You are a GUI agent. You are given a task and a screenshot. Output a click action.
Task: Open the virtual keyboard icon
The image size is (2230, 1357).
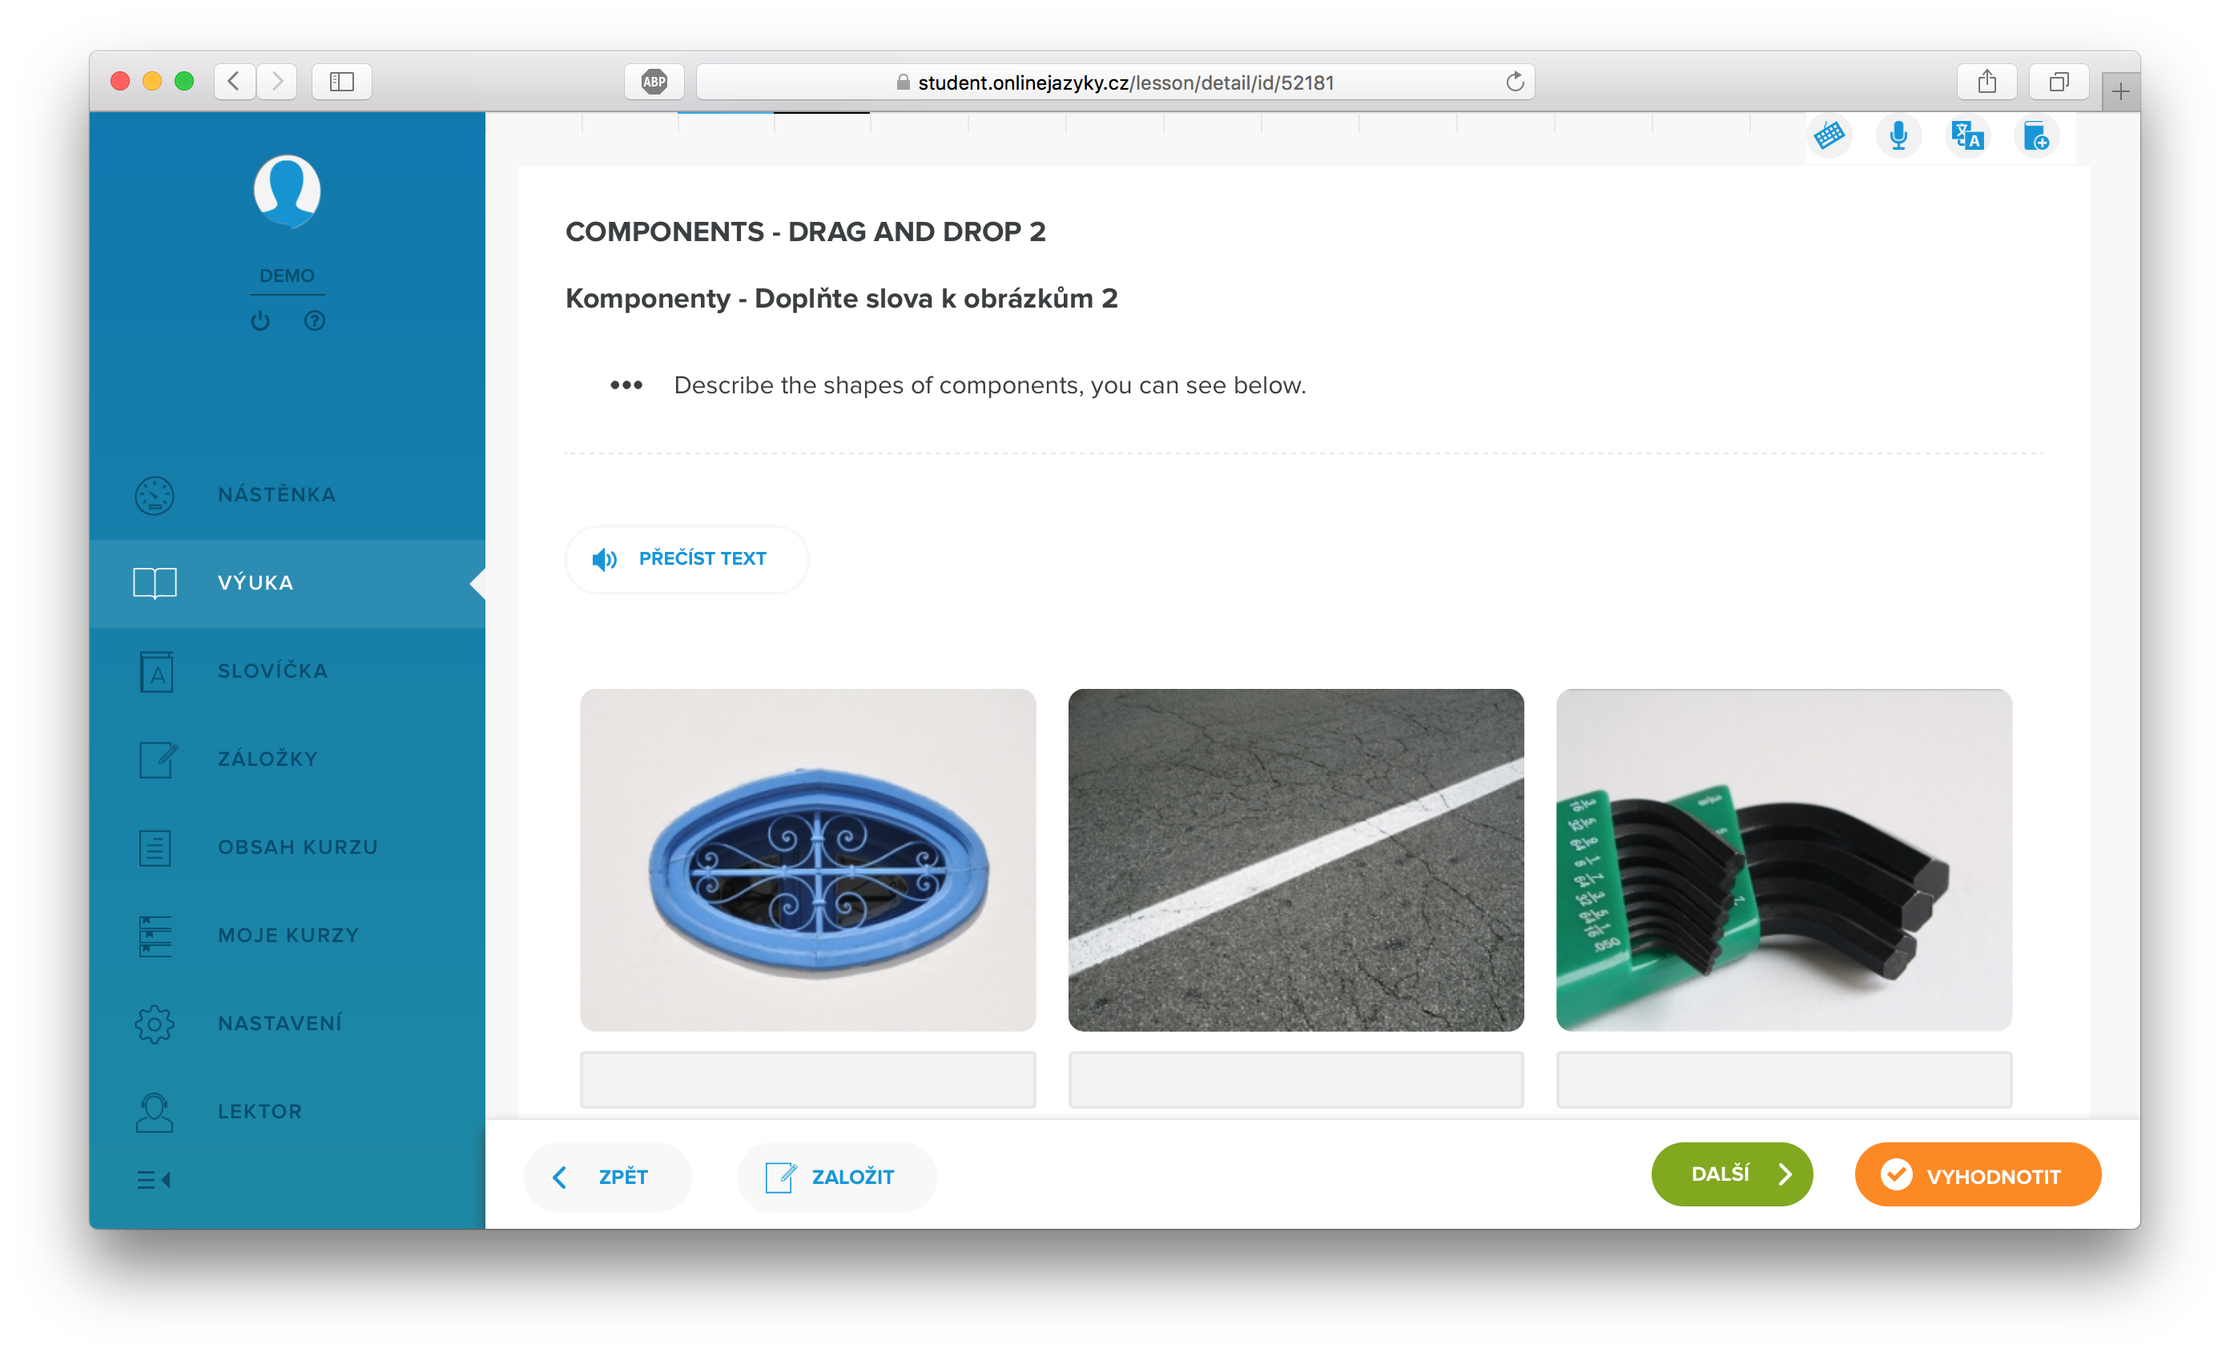point(1829,136)
